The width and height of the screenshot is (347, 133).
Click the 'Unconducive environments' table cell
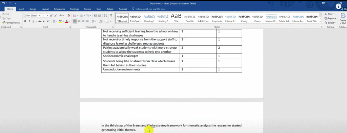coord(141,70)
